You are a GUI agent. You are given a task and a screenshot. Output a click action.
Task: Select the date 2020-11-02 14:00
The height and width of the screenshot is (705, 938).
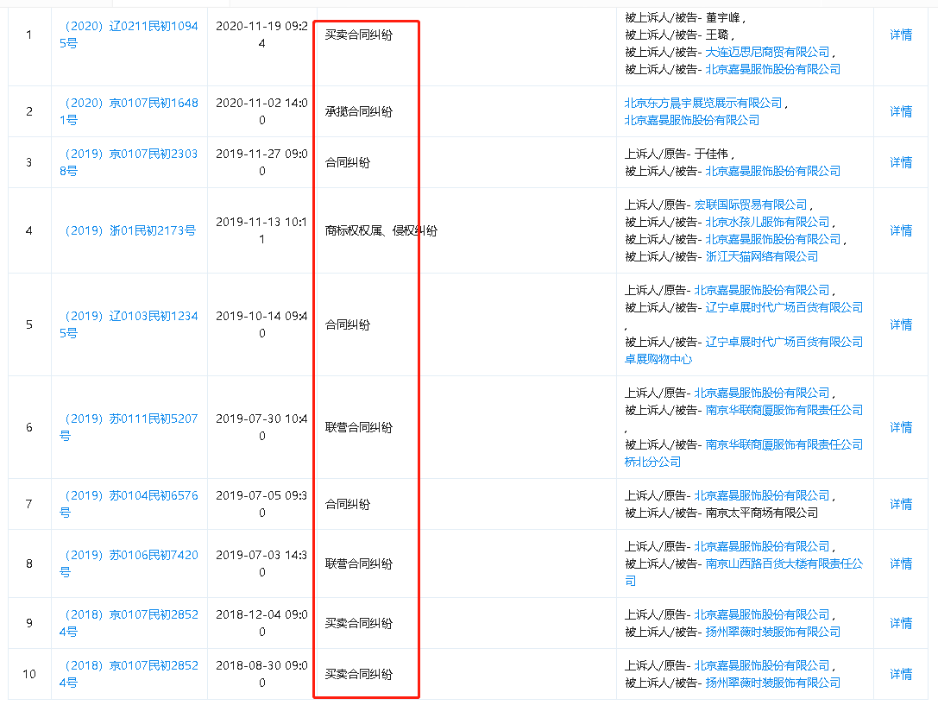click(262, 111)
